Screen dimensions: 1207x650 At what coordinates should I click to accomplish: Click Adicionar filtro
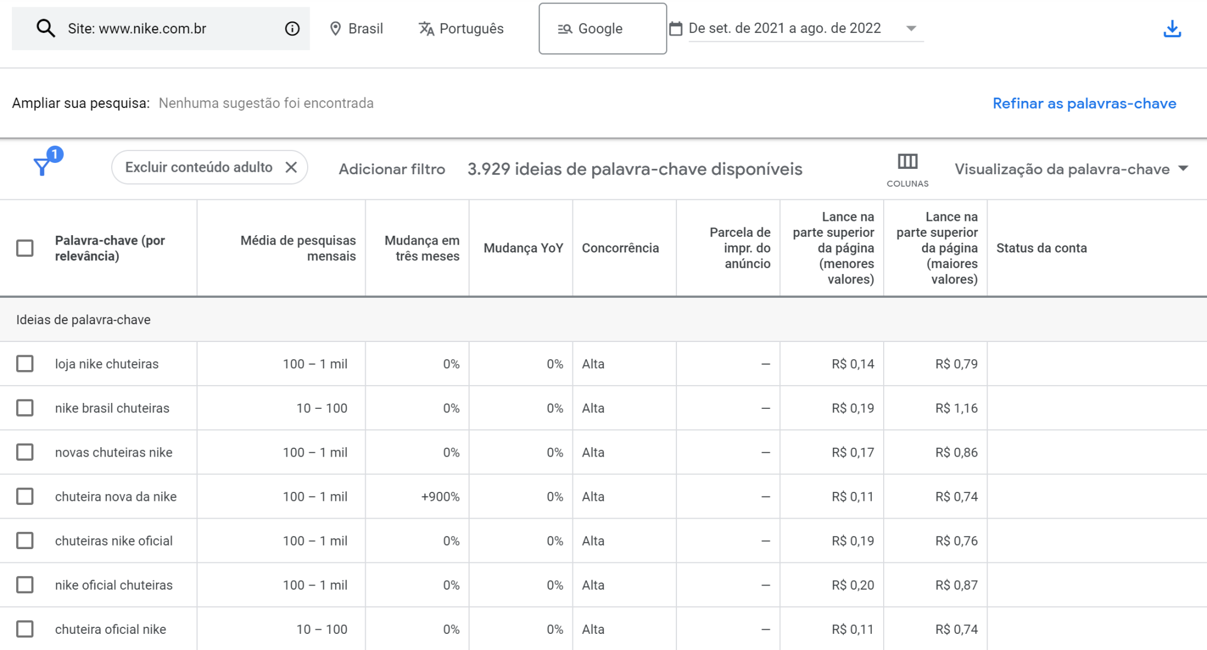(x=391, y=168)
